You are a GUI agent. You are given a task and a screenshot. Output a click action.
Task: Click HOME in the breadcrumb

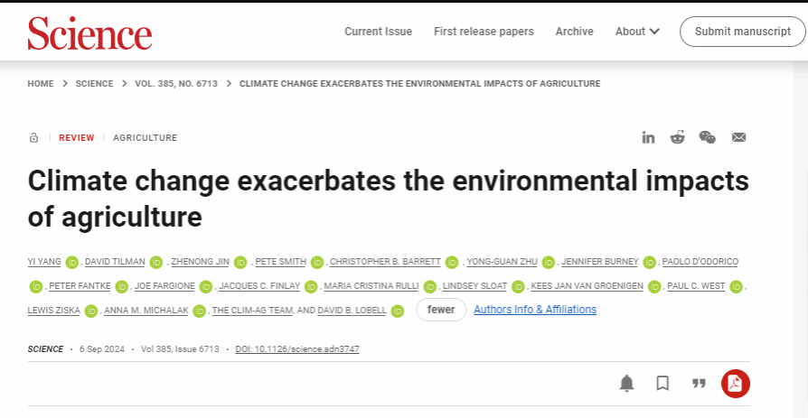click(x=41, y=84)
